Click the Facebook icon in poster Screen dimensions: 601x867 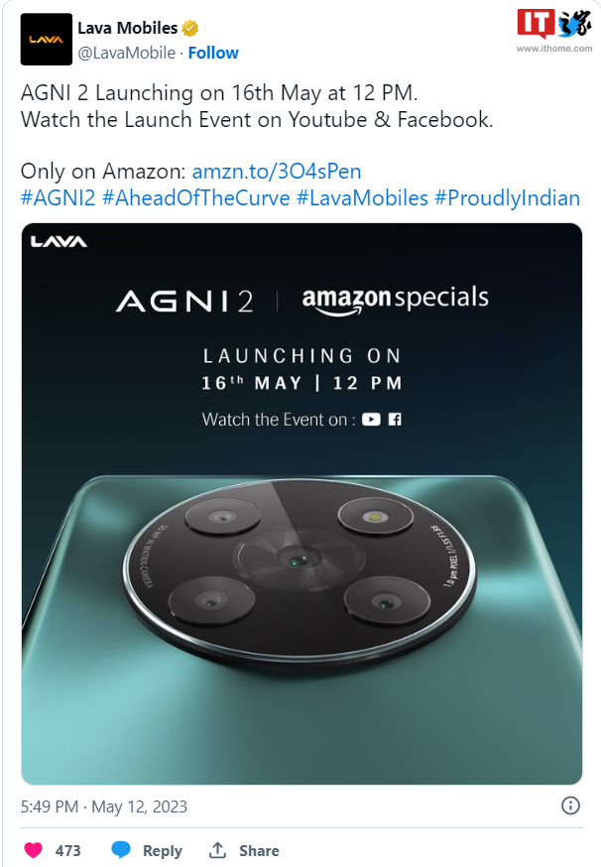click(x=395, y=420)
